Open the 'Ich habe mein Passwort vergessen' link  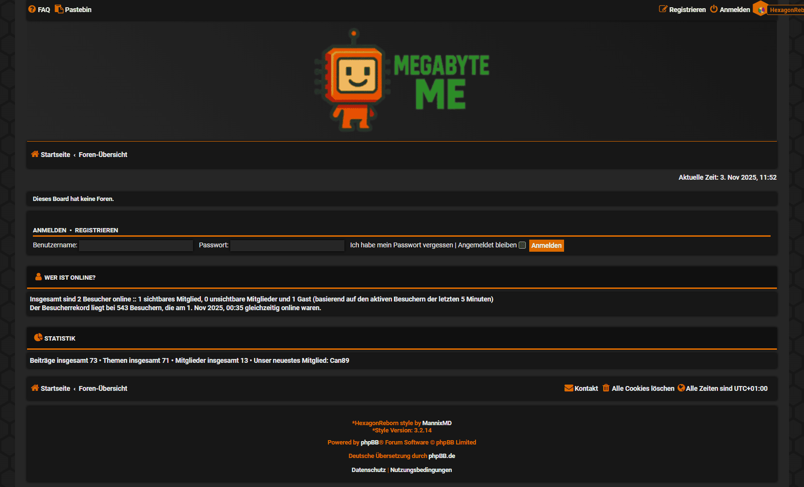coord(402,245)
